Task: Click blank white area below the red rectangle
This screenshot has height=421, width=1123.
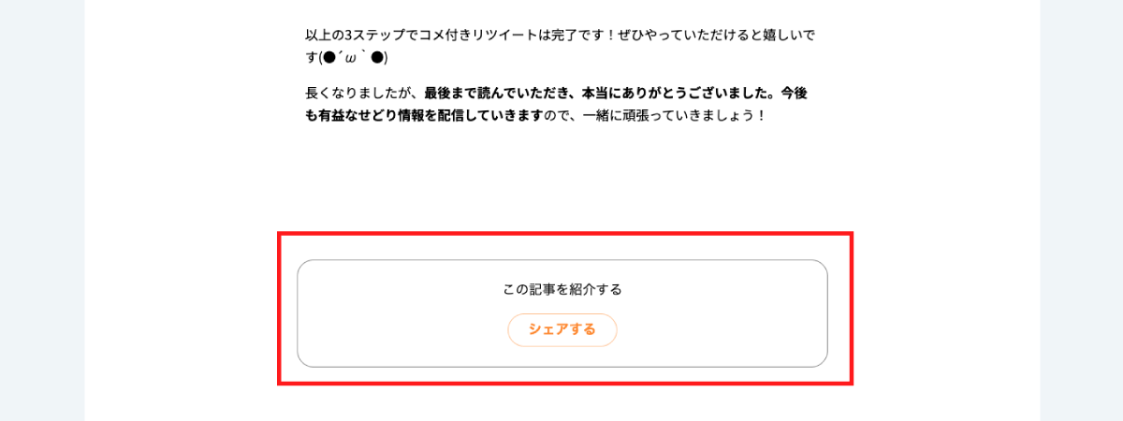Action: pyautogui.click(x=561, y=404)
